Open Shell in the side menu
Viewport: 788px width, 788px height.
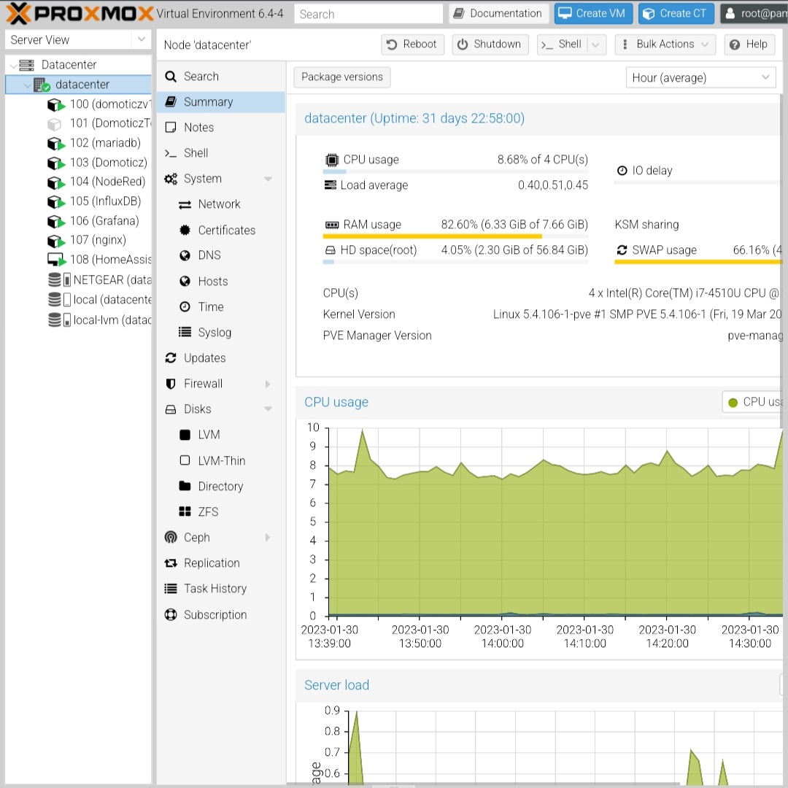point(220,153)
